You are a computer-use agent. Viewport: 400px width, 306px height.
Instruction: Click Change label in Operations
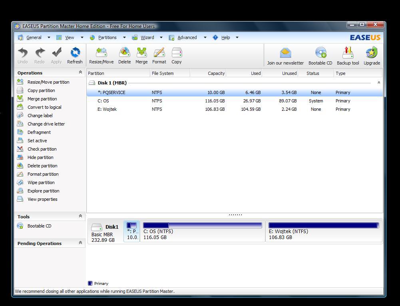coord(35,116)
